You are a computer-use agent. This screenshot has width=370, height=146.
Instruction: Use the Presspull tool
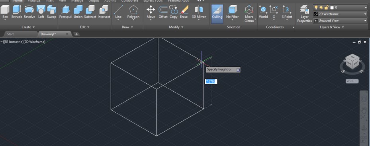(x=66, y=12)
